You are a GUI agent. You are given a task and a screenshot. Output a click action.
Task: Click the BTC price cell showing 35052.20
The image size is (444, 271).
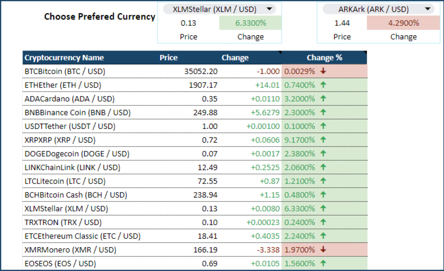(x=200, y=71)
